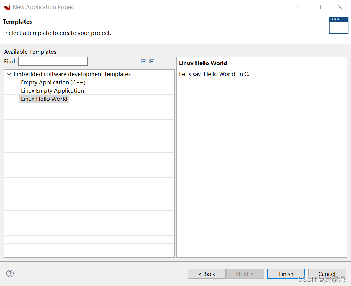Minimize the New Application Project dialog
The image size is (351, 286).
click(x=298, y=7)
